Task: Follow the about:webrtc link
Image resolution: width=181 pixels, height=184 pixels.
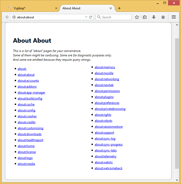Action: coord(104,162)
